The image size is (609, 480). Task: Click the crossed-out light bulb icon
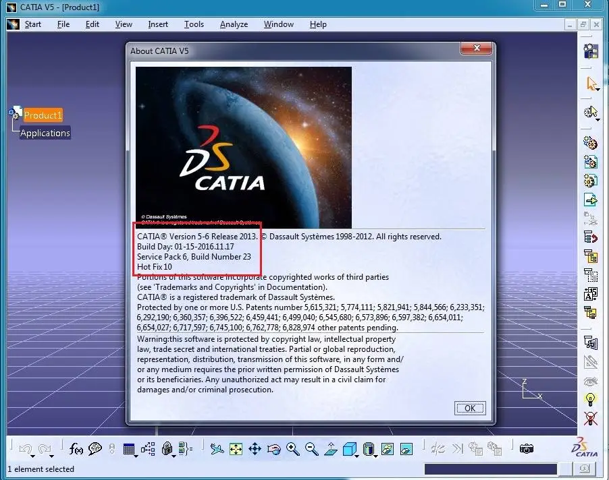pyautogui.click(x=590, y=418)
